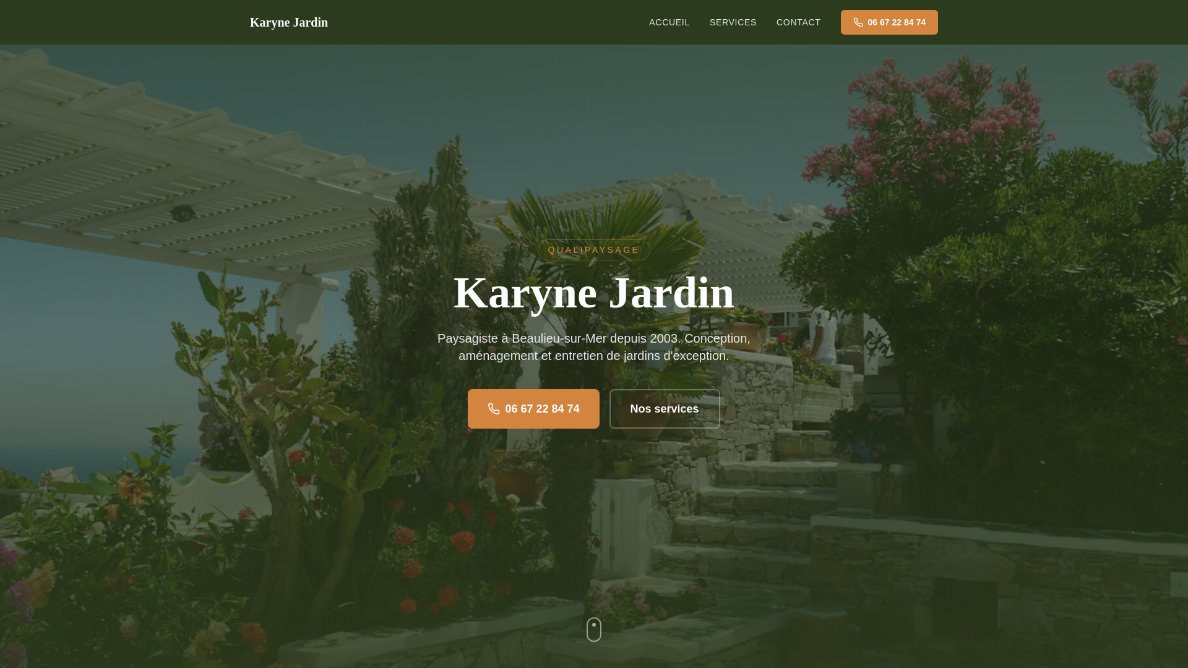Open the CONTACT menu item
Image resolution: width=1188 pixels, height=668 pixels.
[798, 22]
